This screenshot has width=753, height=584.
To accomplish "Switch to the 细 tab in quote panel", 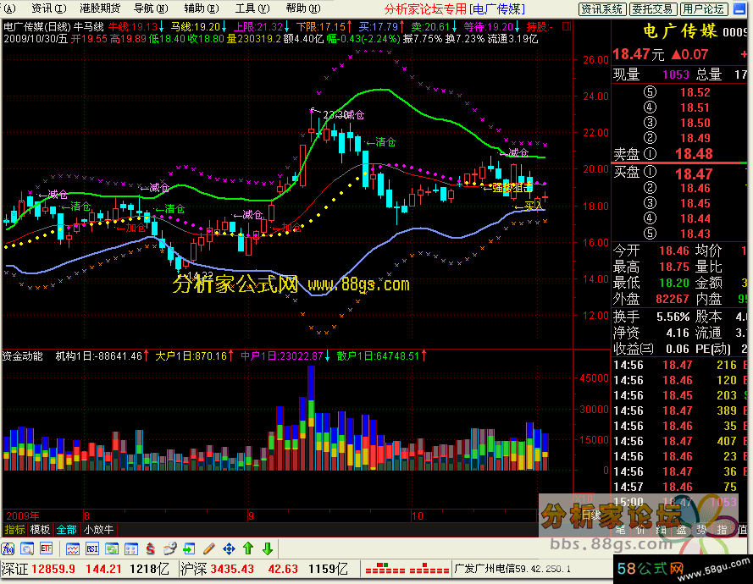I will tap(661, 530).
